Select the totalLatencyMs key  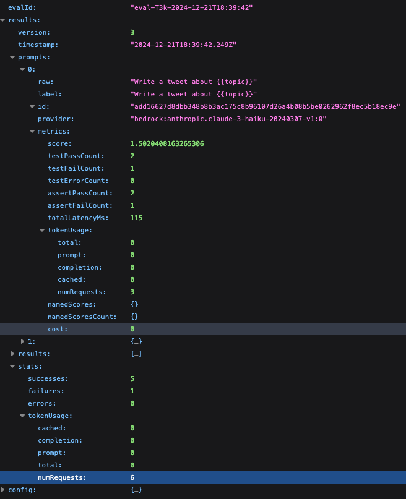78,218
